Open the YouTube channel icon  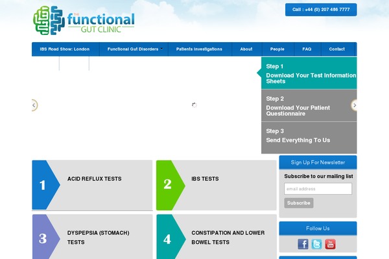coord(331,244)
